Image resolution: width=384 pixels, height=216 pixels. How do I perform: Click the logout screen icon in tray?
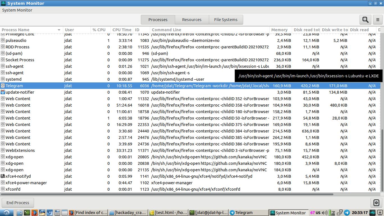(380, 213)
